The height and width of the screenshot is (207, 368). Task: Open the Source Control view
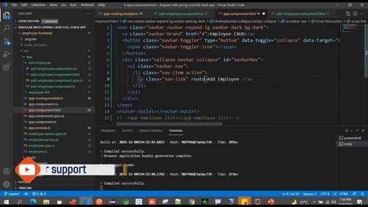point(6,41)
